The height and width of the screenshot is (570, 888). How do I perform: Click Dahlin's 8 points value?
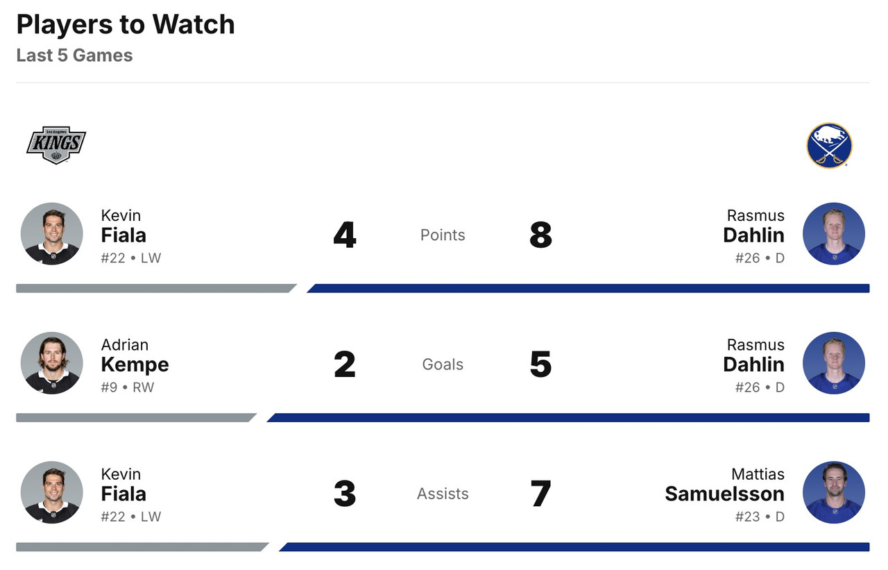pos(540,235)
